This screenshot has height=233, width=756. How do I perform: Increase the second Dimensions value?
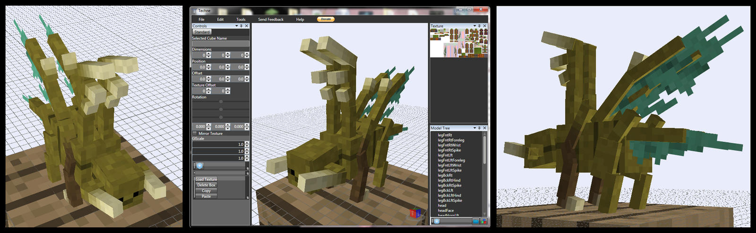(x=228, y=54)
